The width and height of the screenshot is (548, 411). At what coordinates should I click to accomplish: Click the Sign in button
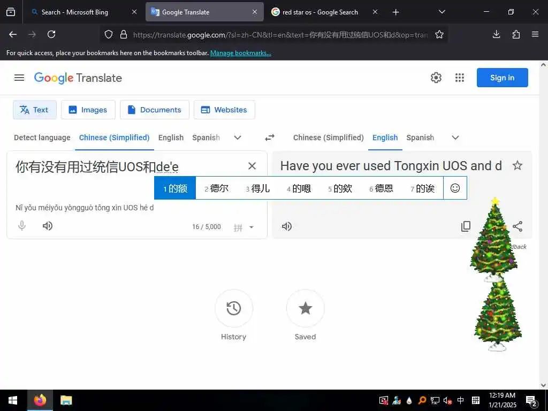502,78
